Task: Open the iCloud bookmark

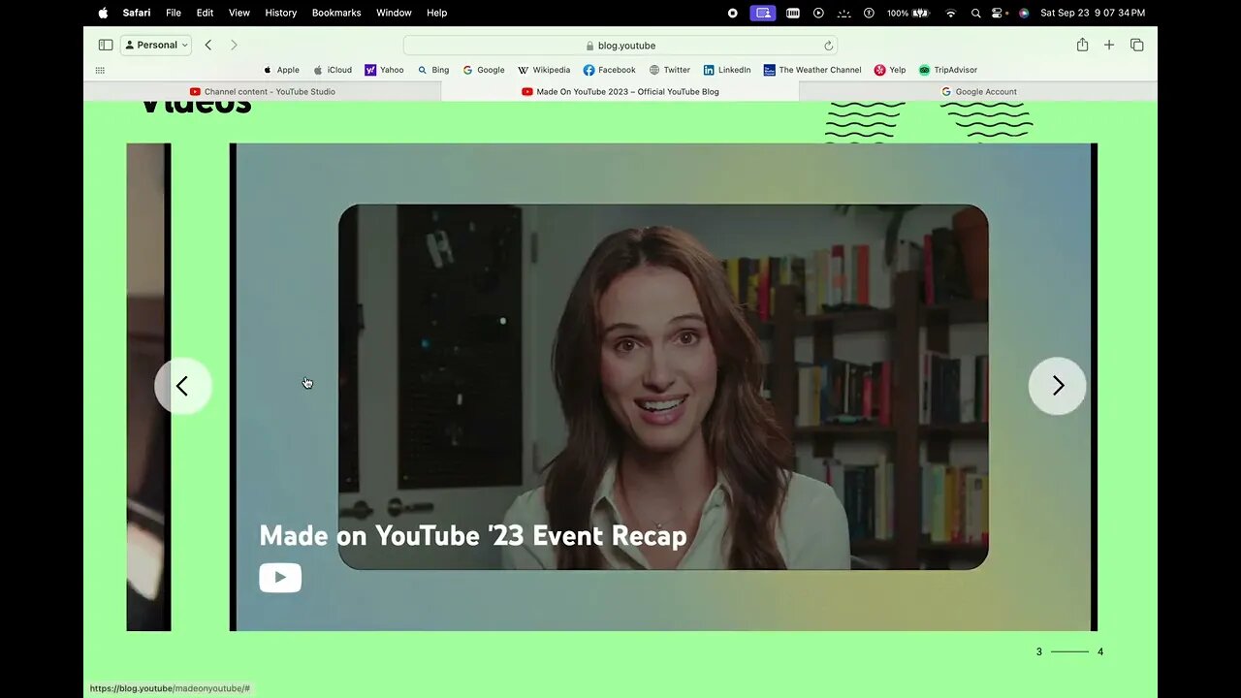Action: (333, 70)
